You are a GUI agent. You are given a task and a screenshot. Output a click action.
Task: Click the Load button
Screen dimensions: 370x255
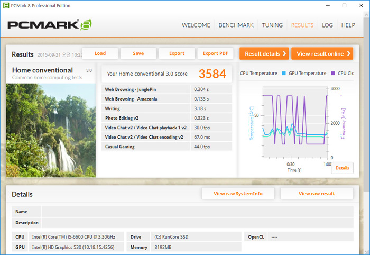[100, 53]
